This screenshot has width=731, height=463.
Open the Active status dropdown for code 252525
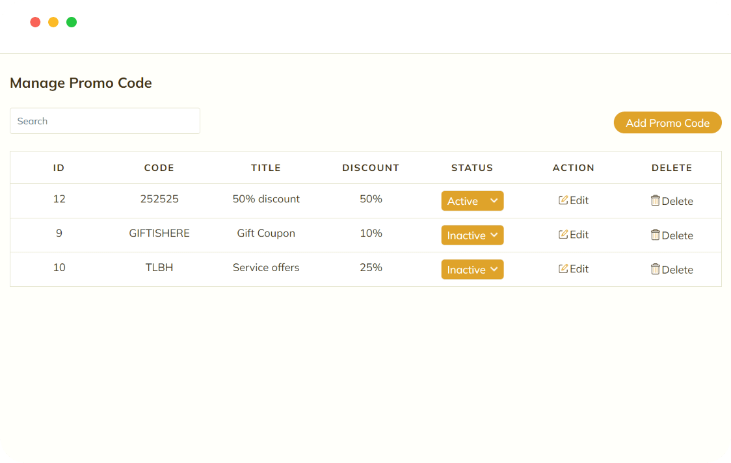[x=472, y=200]
